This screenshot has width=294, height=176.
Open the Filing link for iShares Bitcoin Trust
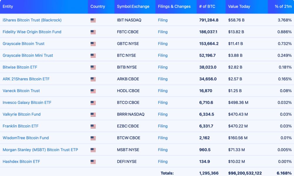pyautogui.click(x=163, y=20)
